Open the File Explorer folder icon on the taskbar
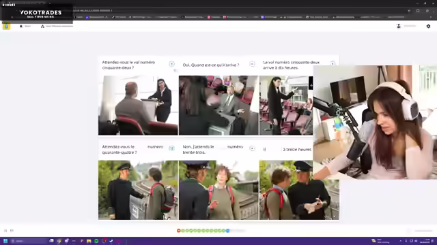437x245 pixels. coord(89,241)
